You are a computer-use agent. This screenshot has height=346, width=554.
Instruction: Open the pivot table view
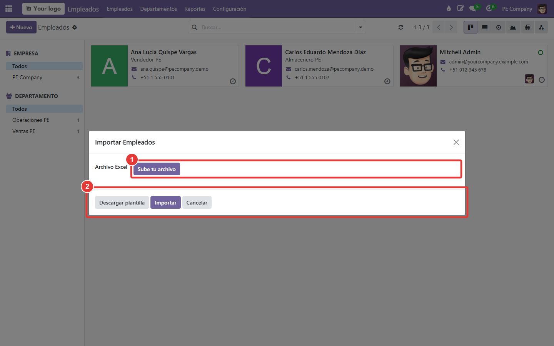[527, 27]
